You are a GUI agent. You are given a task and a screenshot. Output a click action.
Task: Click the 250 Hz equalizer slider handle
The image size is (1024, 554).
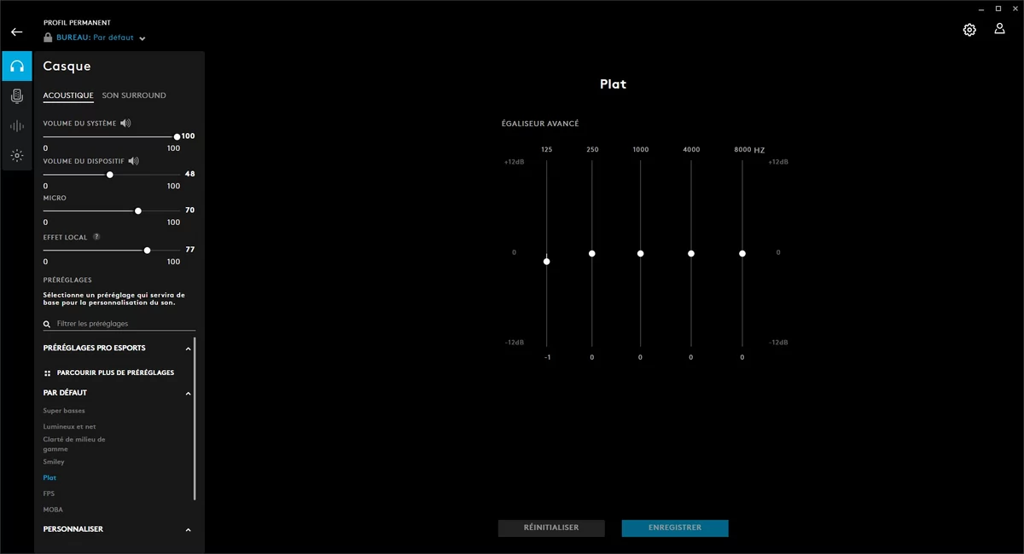pos(591,253)
